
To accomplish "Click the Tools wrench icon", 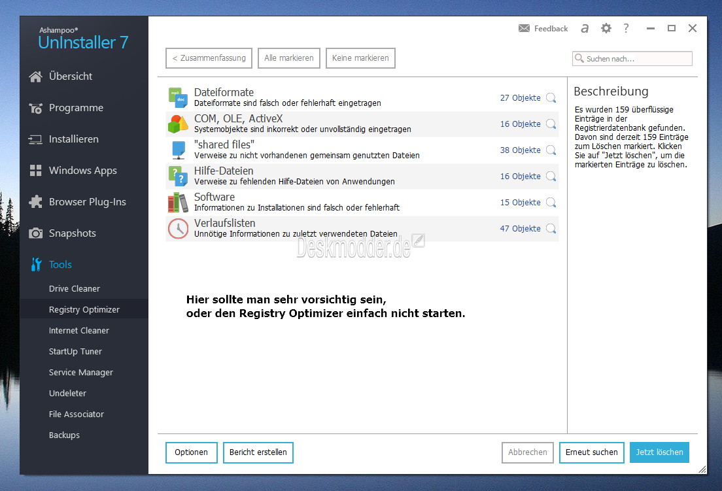I will 36,265.
